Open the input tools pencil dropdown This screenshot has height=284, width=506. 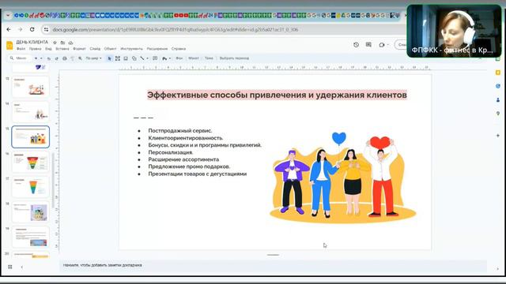[x=166, y=58]
